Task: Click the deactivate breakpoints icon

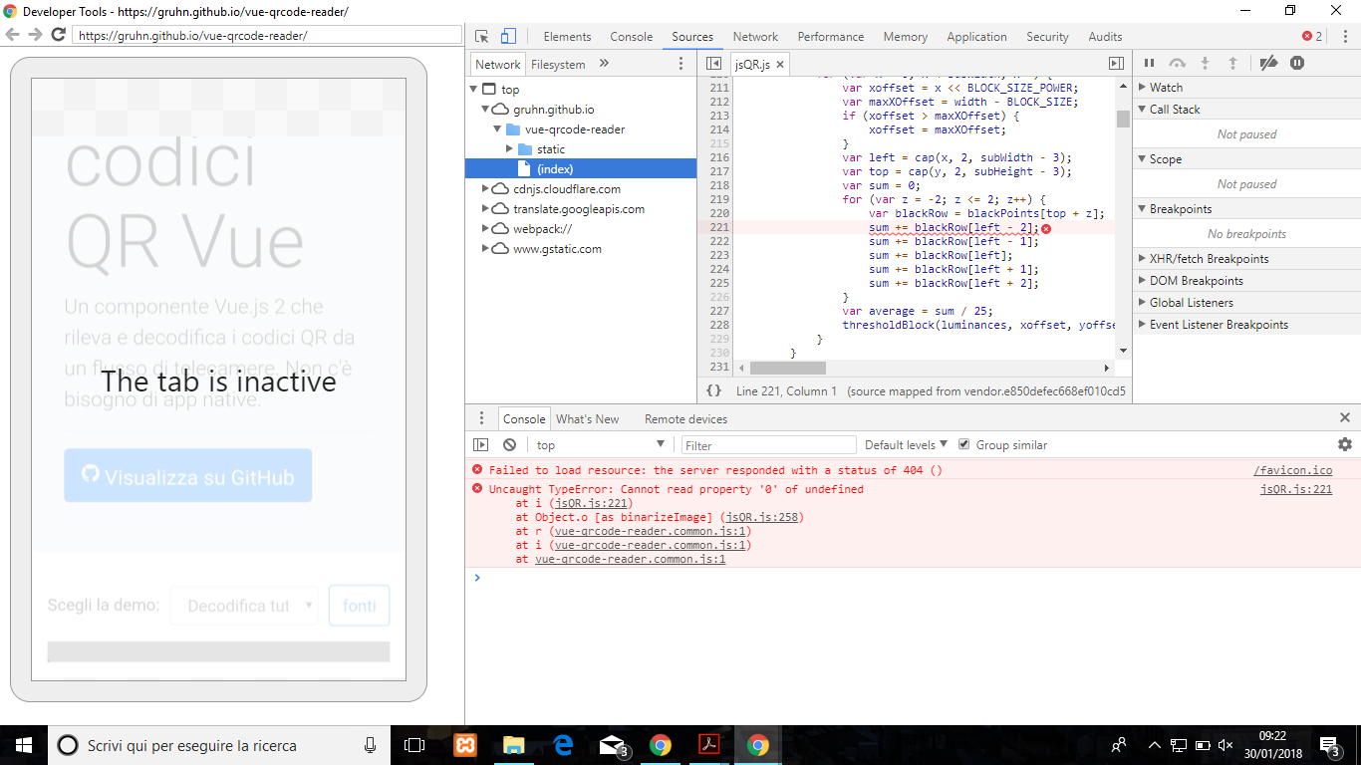Action: click(1268, 62)
